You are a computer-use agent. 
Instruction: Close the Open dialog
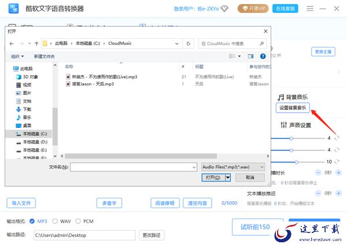[x=265, y=31]
